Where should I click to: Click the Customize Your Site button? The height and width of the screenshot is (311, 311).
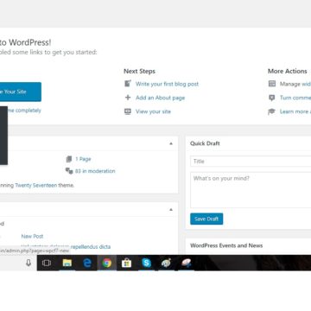(21, 92)
